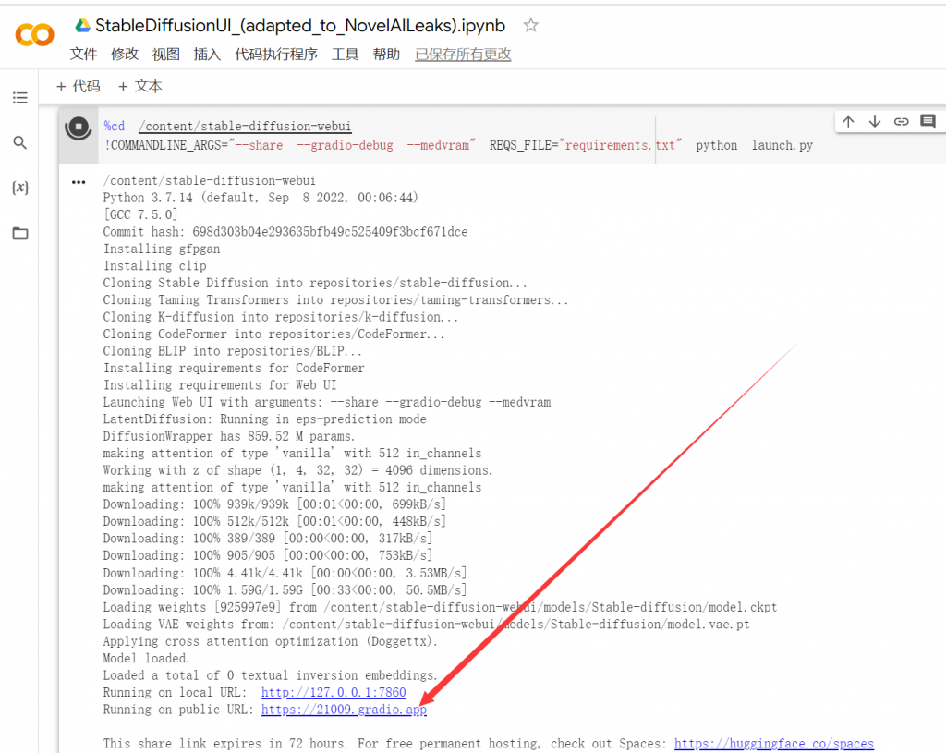This screenshot has width=946, height=753.
Task: Open the files folder panel
Action: [x=19, y=233]
